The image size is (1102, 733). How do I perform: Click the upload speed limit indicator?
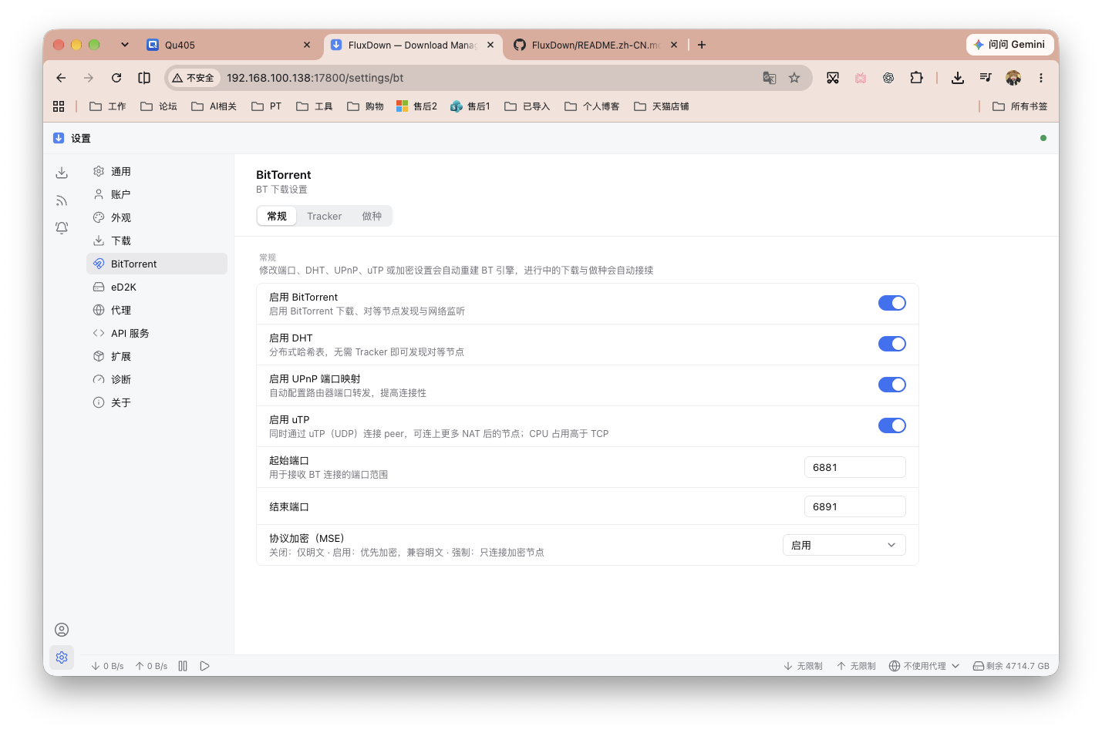[x=856, y=666]
